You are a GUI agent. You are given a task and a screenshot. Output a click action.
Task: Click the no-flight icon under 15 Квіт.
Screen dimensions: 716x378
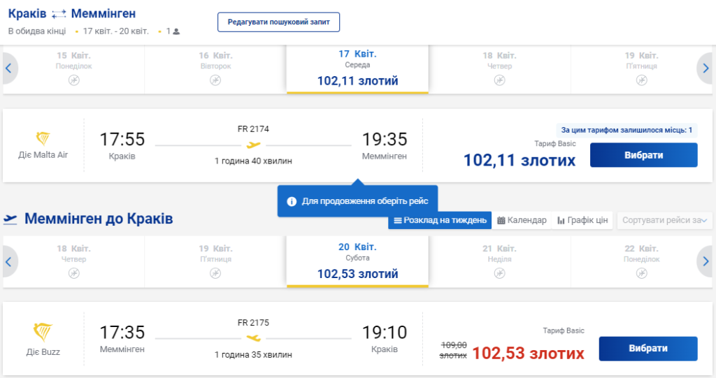coord(74,80)
